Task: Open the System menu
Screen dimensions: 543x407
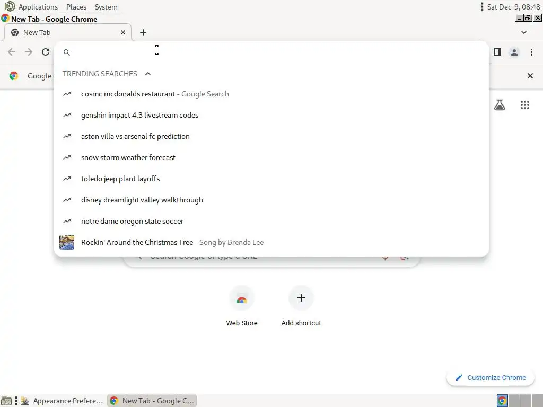Action: [106, 7]
